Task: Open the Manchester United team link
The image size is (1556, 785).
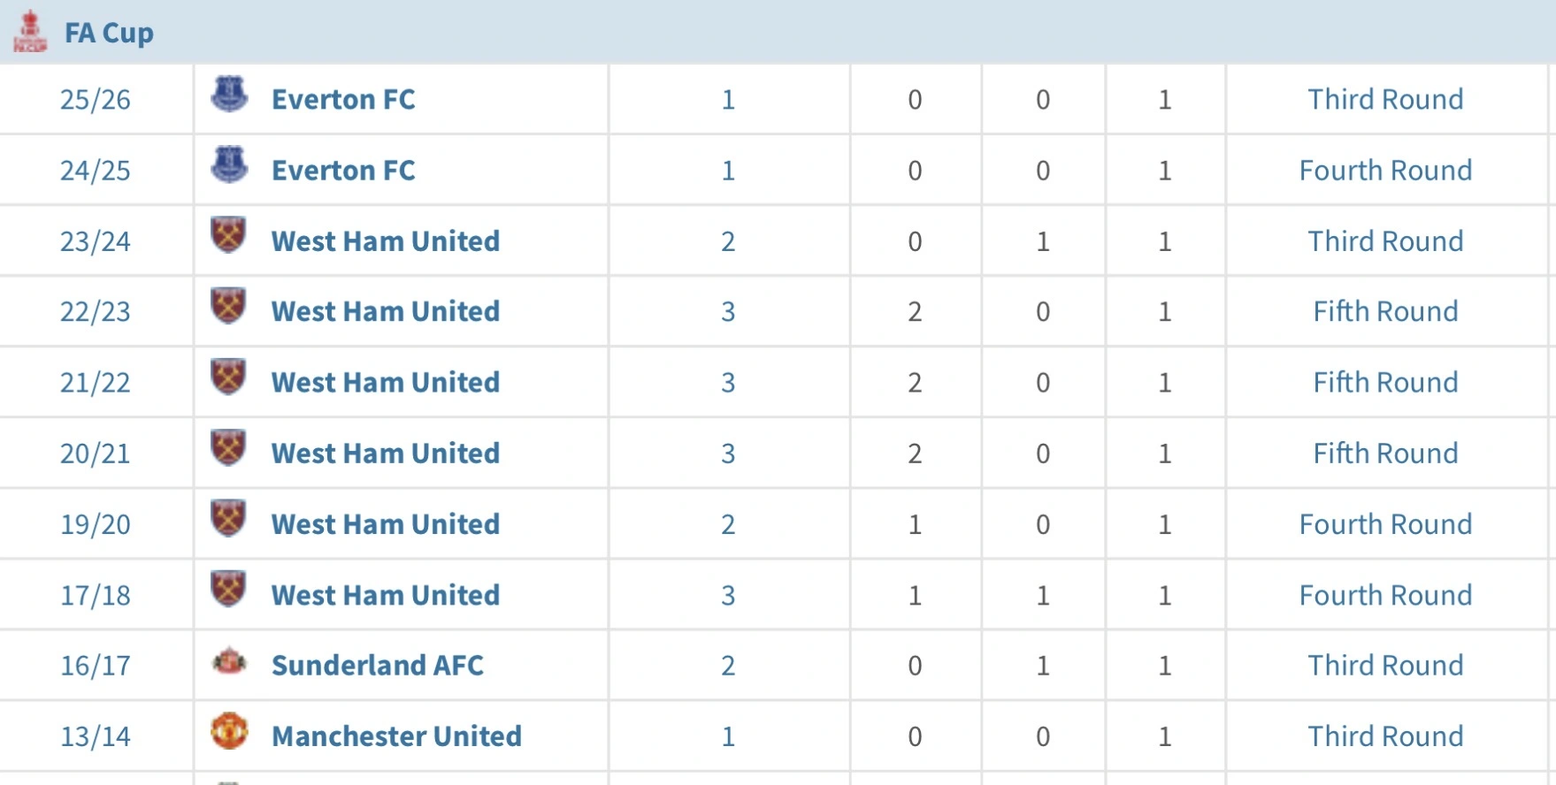Action: (396, 735)
